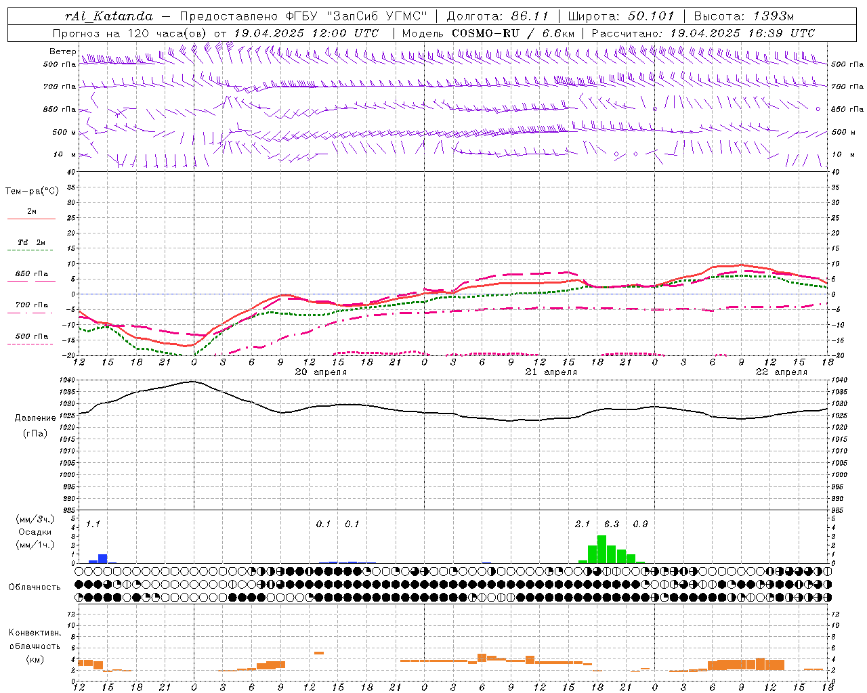Click the Модель COSMO-RU / 6.6км text
The width and height of the screenshot is (867, 693).
click(488, 33)
